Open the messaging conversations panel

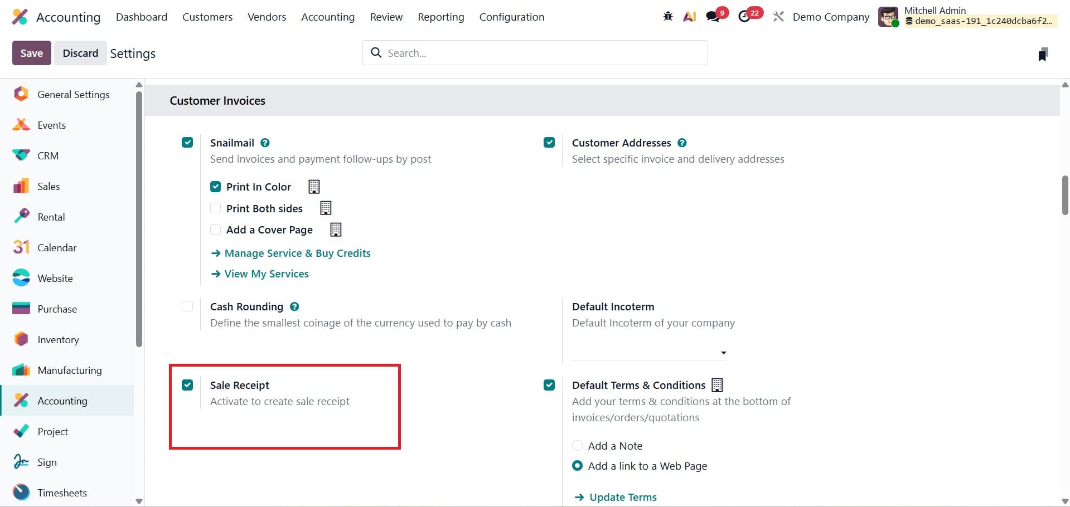(714, 16)
